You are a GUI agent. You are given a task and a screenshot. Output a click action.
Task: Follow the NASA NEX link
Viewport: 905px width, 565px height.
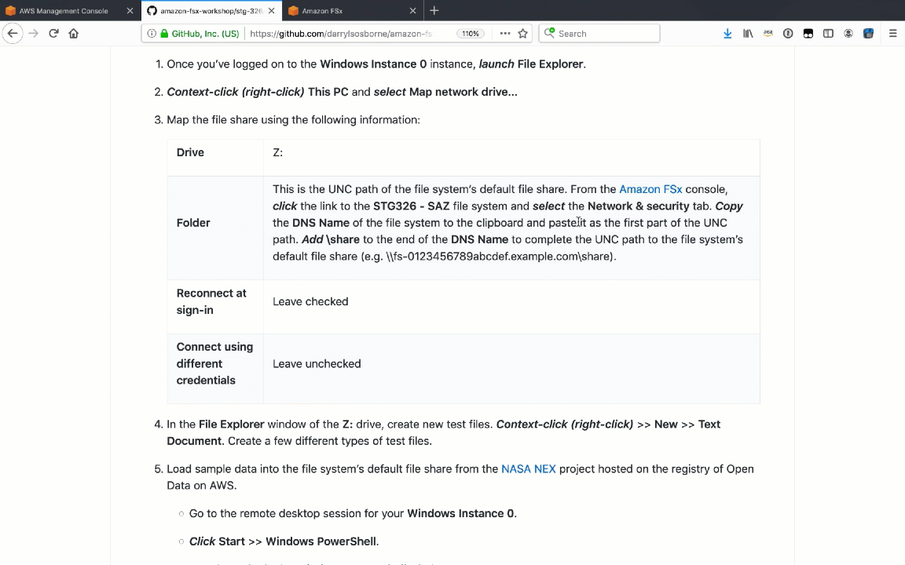pos(529,468)
